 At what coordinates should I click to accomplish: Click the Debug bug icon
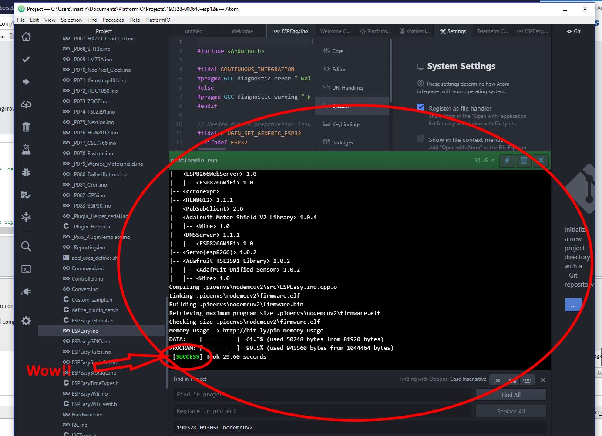[26, 172]
